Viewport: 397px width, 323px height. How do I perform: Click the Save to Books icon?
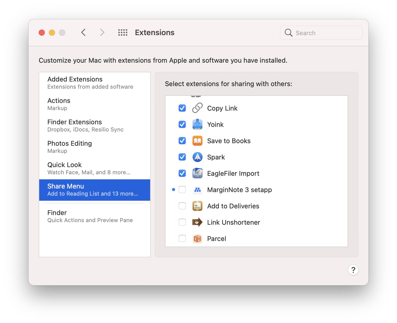tap(197, 141)
